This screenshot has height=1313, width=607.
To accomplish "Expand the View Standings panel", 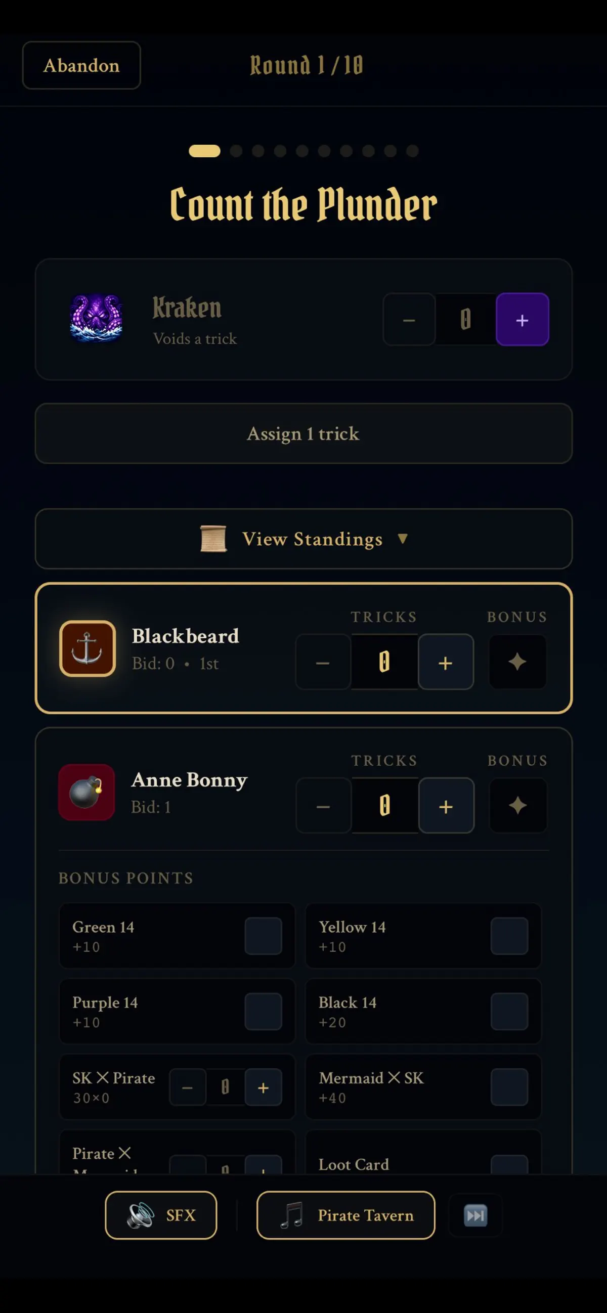I will [304, 539].
